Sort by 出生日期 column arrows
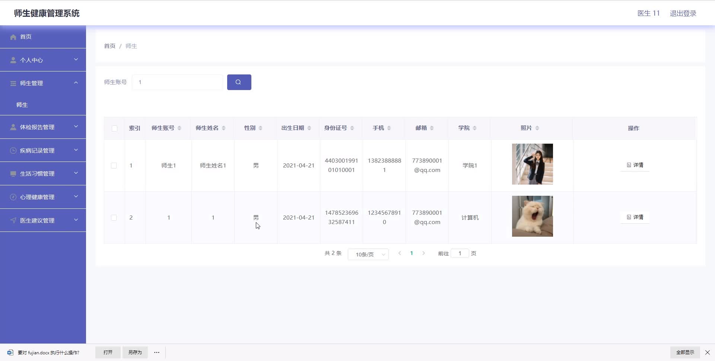This screenshot has width=715, height=361. 309,128
